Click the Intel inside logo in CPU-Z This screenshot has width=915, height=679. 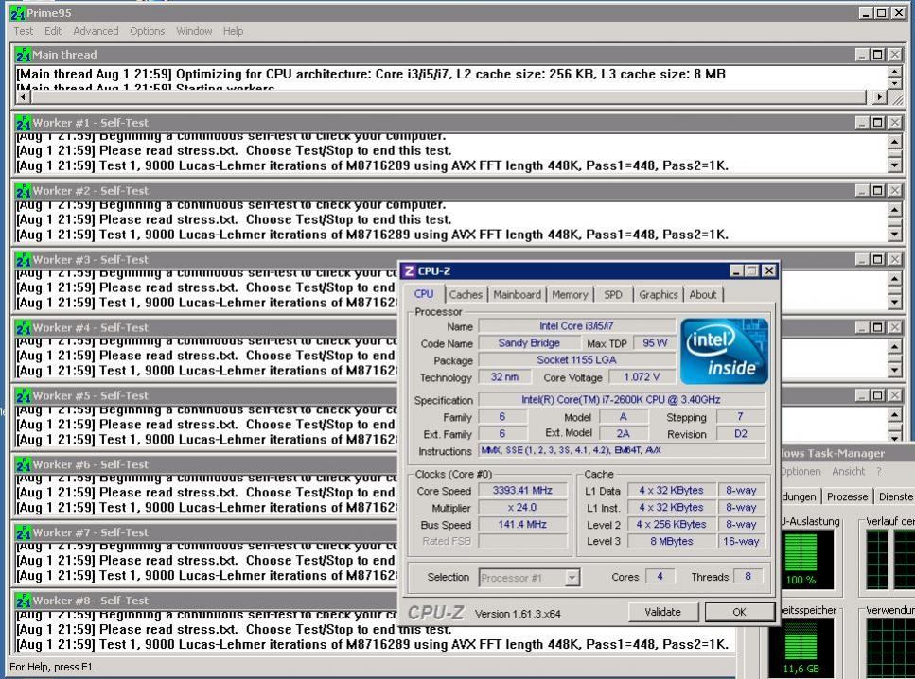click(x=724, y=351)
